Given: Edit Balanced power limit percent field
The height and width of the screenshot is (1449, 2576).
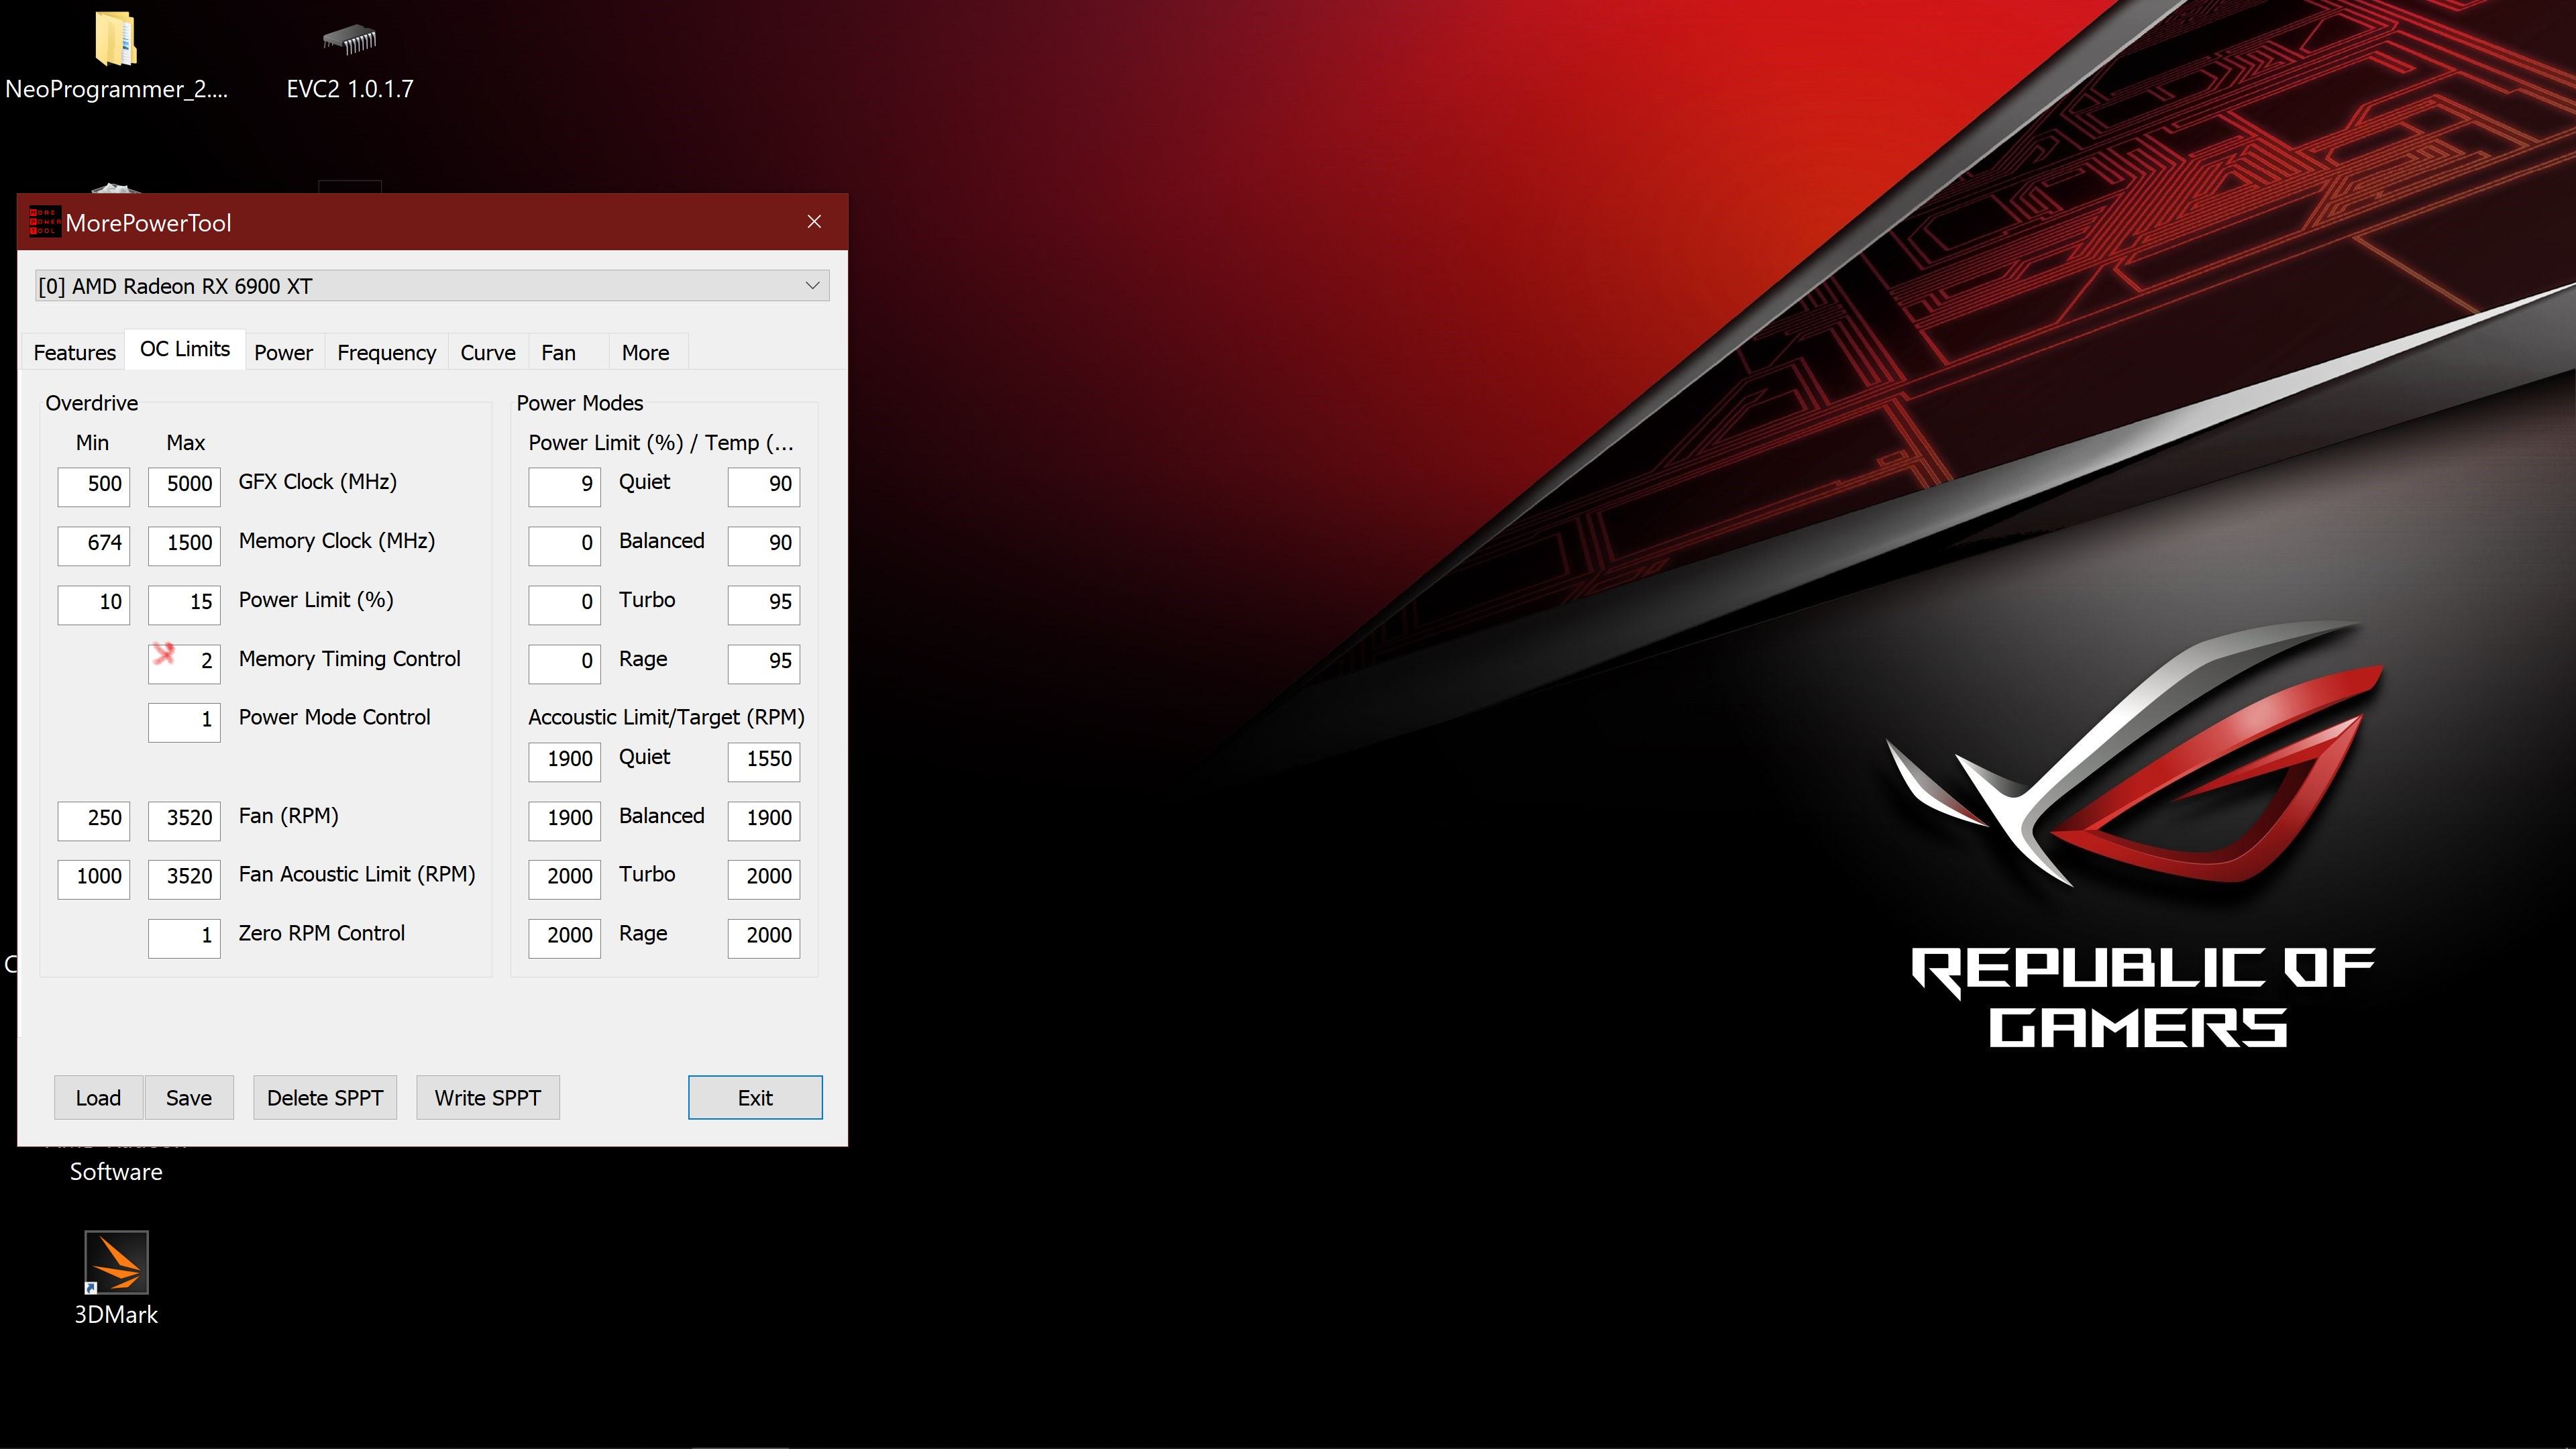Looking at the screenshot, I should pyautogui.click(x=565, y=546).
